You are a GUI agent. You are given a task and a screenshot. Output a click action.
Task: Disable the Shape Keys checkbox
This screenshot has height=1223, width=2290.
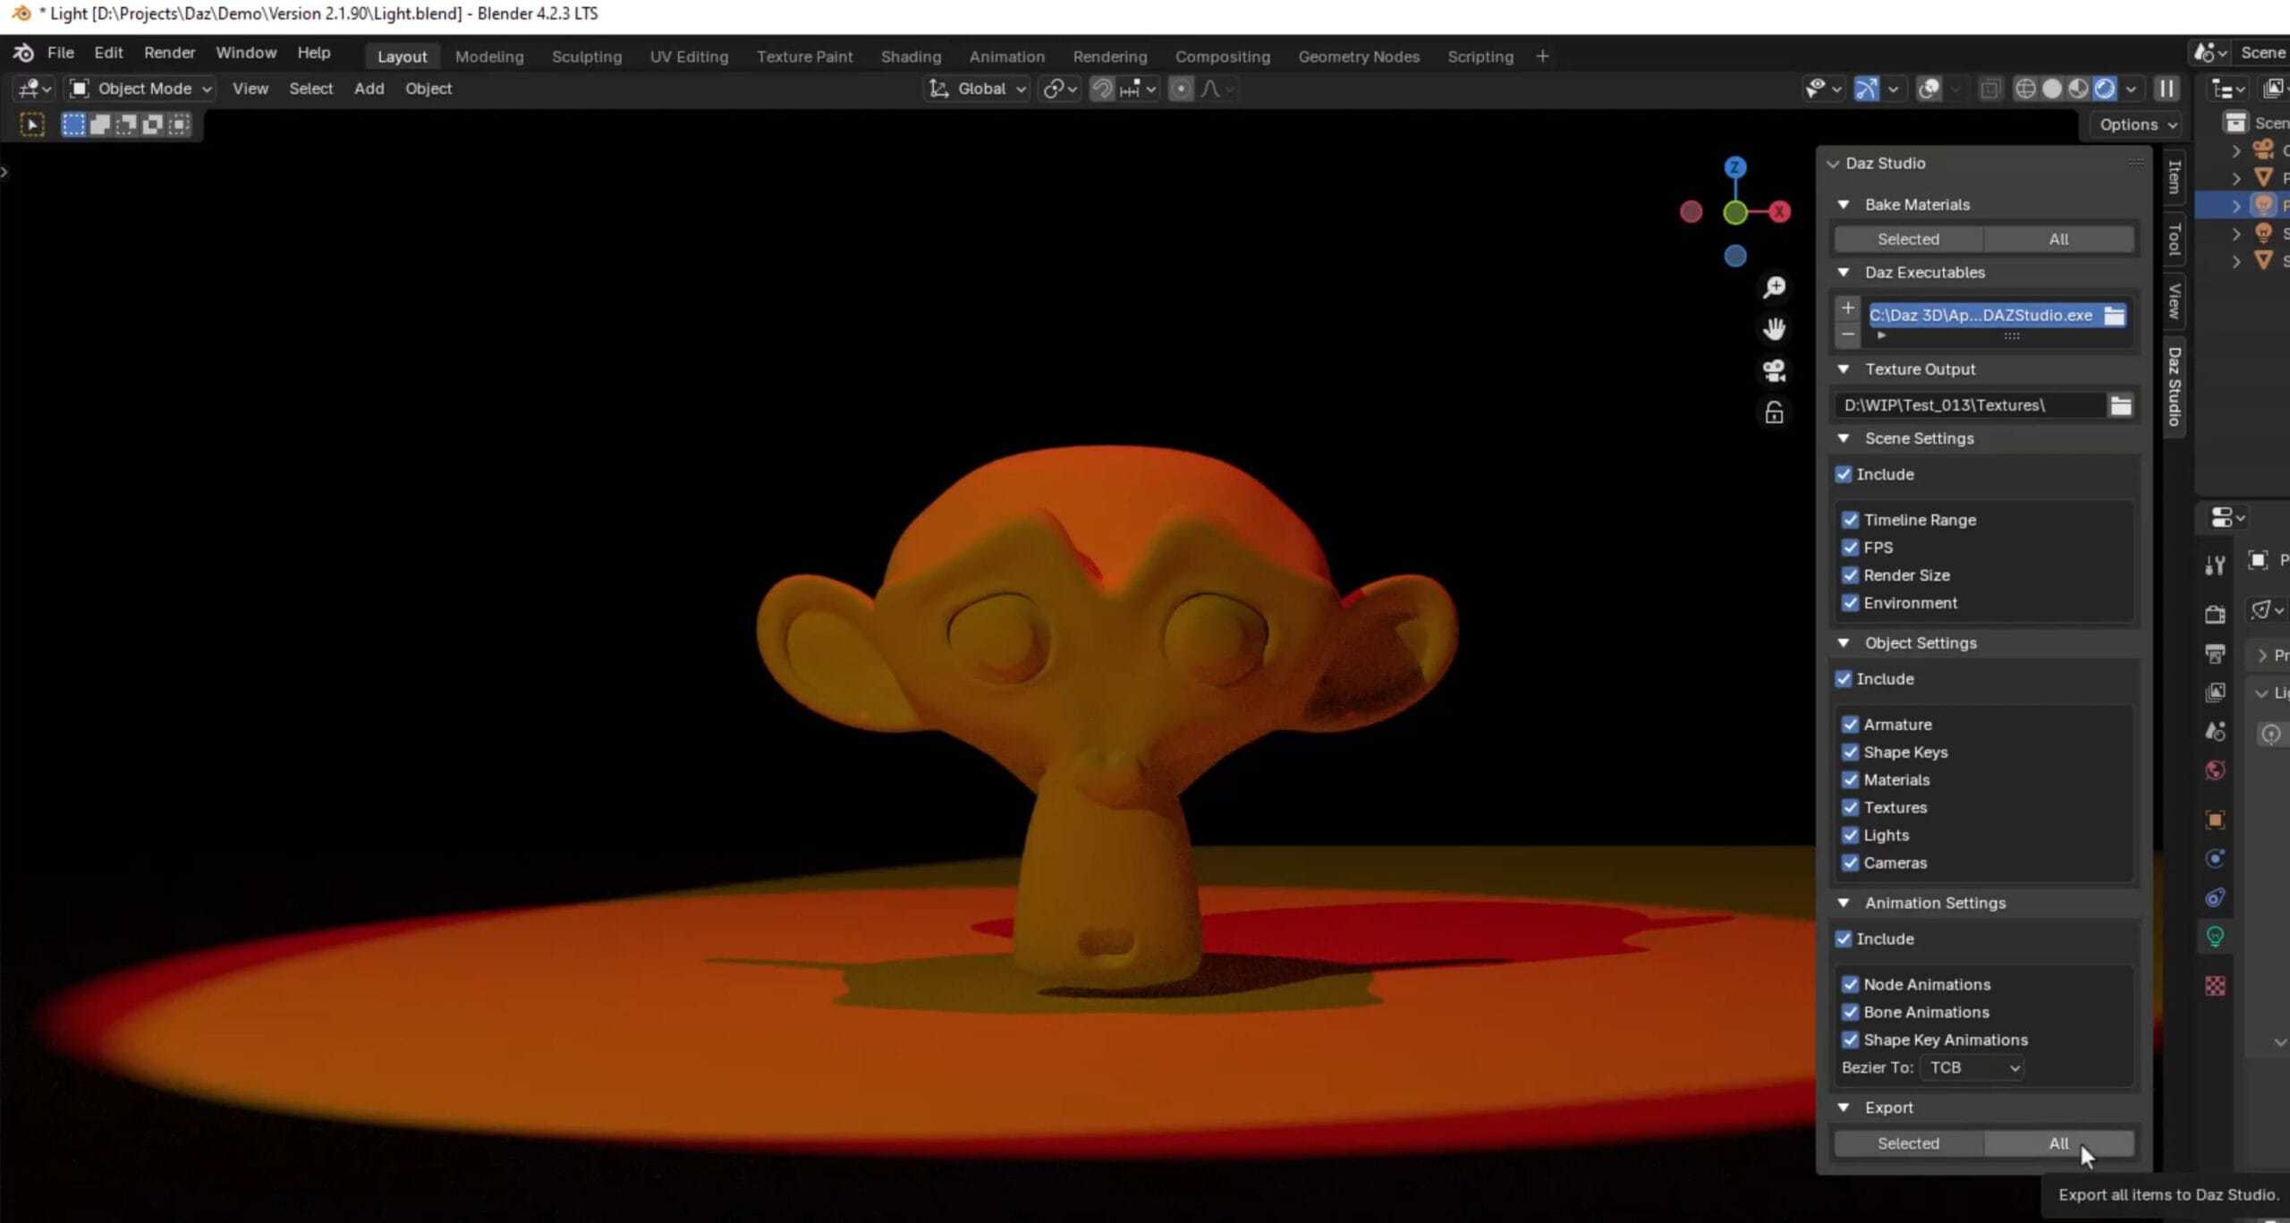1850,752
